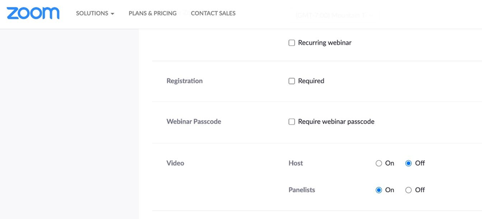
Task: Click the 'Recurring webinar' label text
Action: coord(325,43)
